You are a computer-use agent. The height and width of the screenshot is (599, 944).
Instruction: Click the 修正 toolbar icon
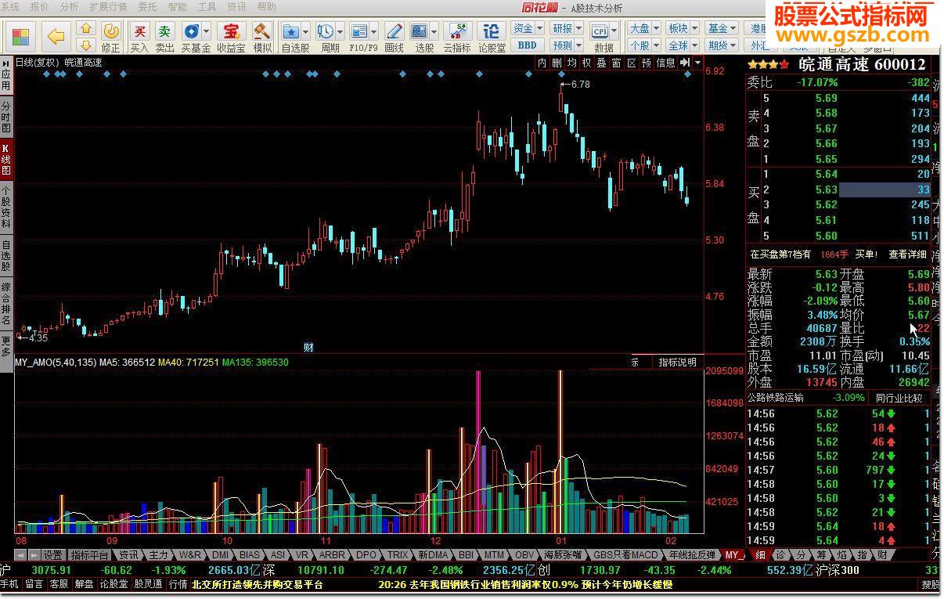pyautogui.click(x=111, y=36)
